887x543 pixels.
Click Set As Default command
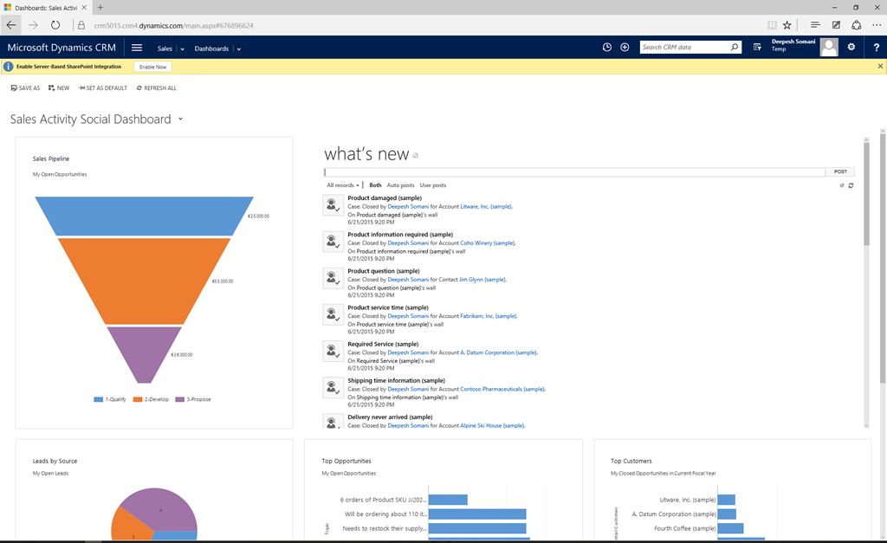(x=102, y=88)
